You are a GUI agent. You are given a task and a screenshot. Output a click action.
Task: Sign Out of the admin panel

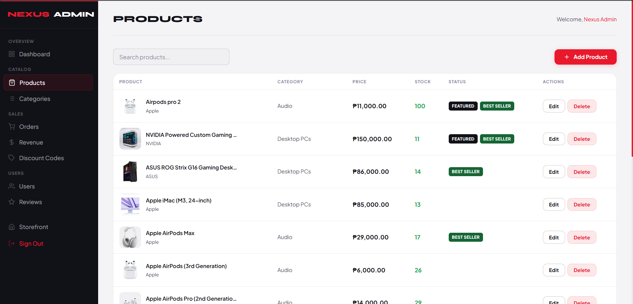click(x=48, y=243)
